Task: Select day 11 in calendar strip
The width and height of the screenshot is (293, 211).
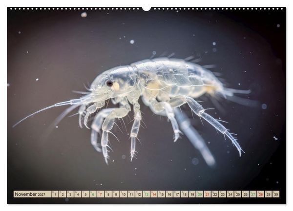Action: (131, 194)
